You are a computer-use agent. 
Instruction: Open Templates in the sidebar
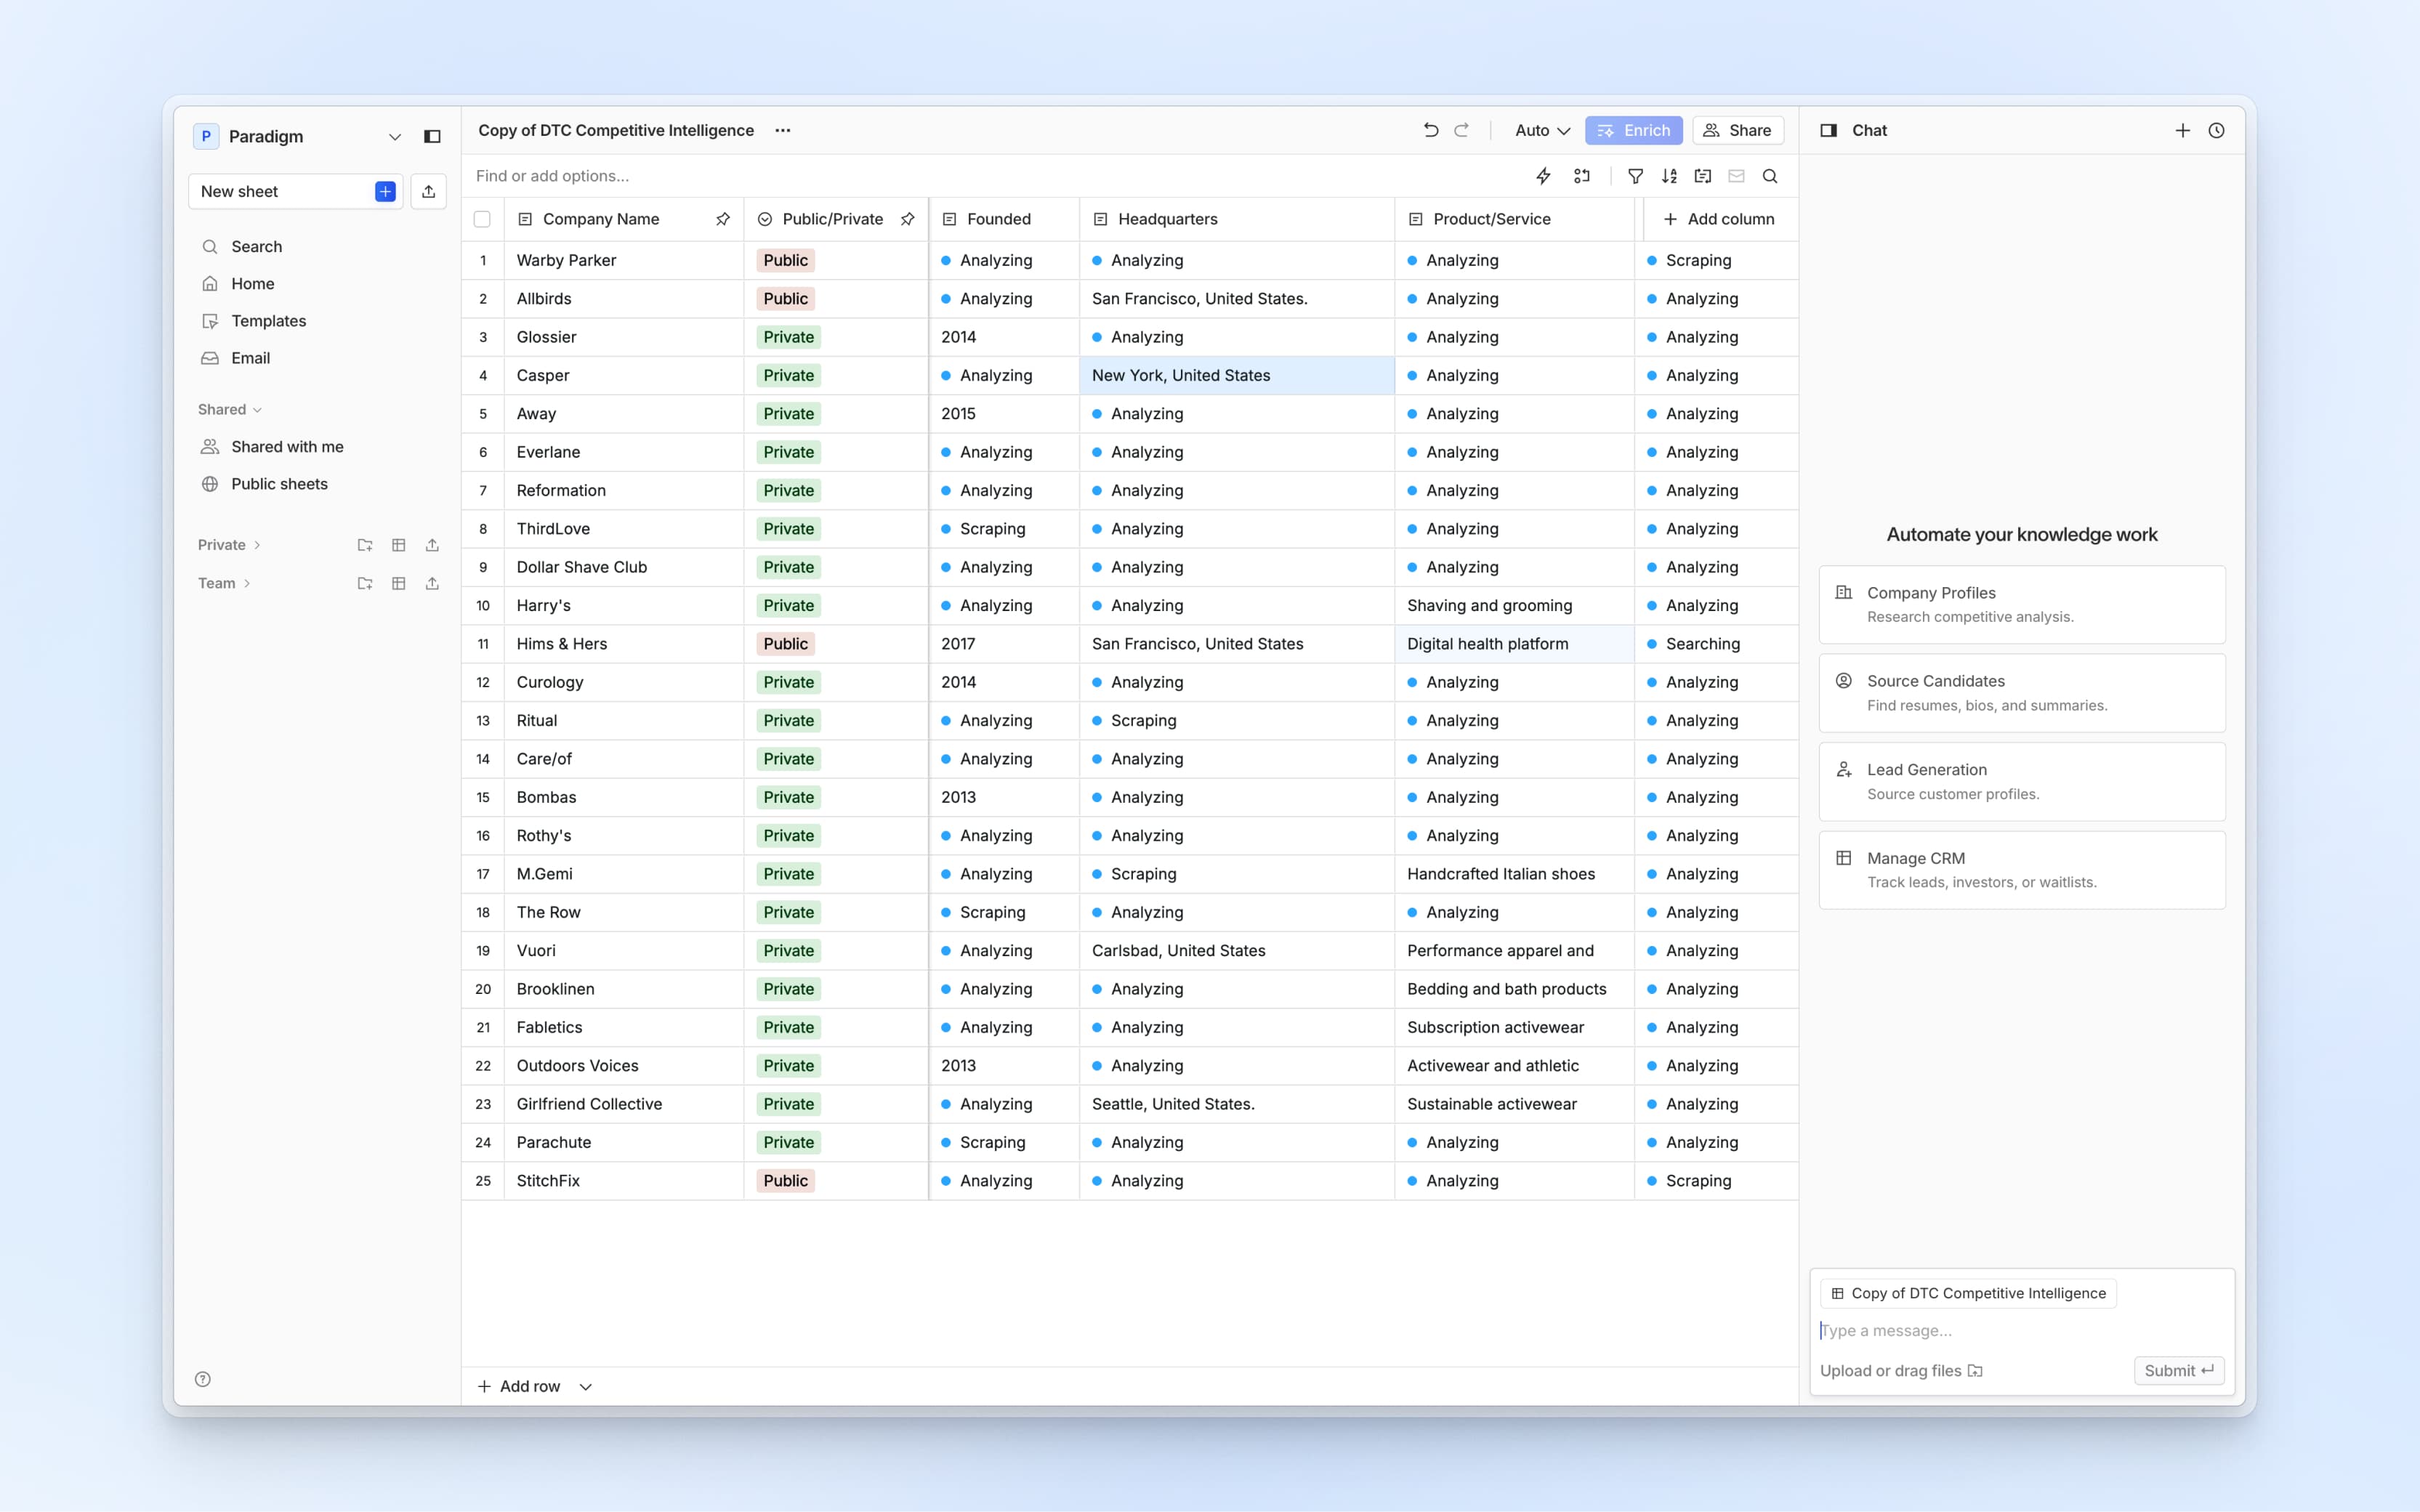click(268, 321)
